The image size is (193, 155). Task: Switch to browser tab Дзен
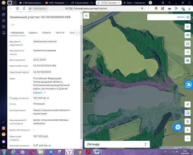(135, 3)
